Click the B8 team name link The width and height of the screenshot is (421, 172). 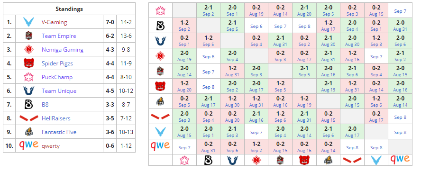point(45,105)
